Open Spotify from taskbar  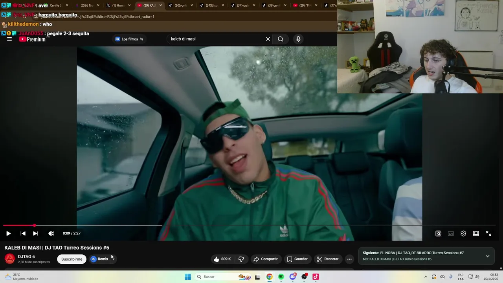pos(281,277)
